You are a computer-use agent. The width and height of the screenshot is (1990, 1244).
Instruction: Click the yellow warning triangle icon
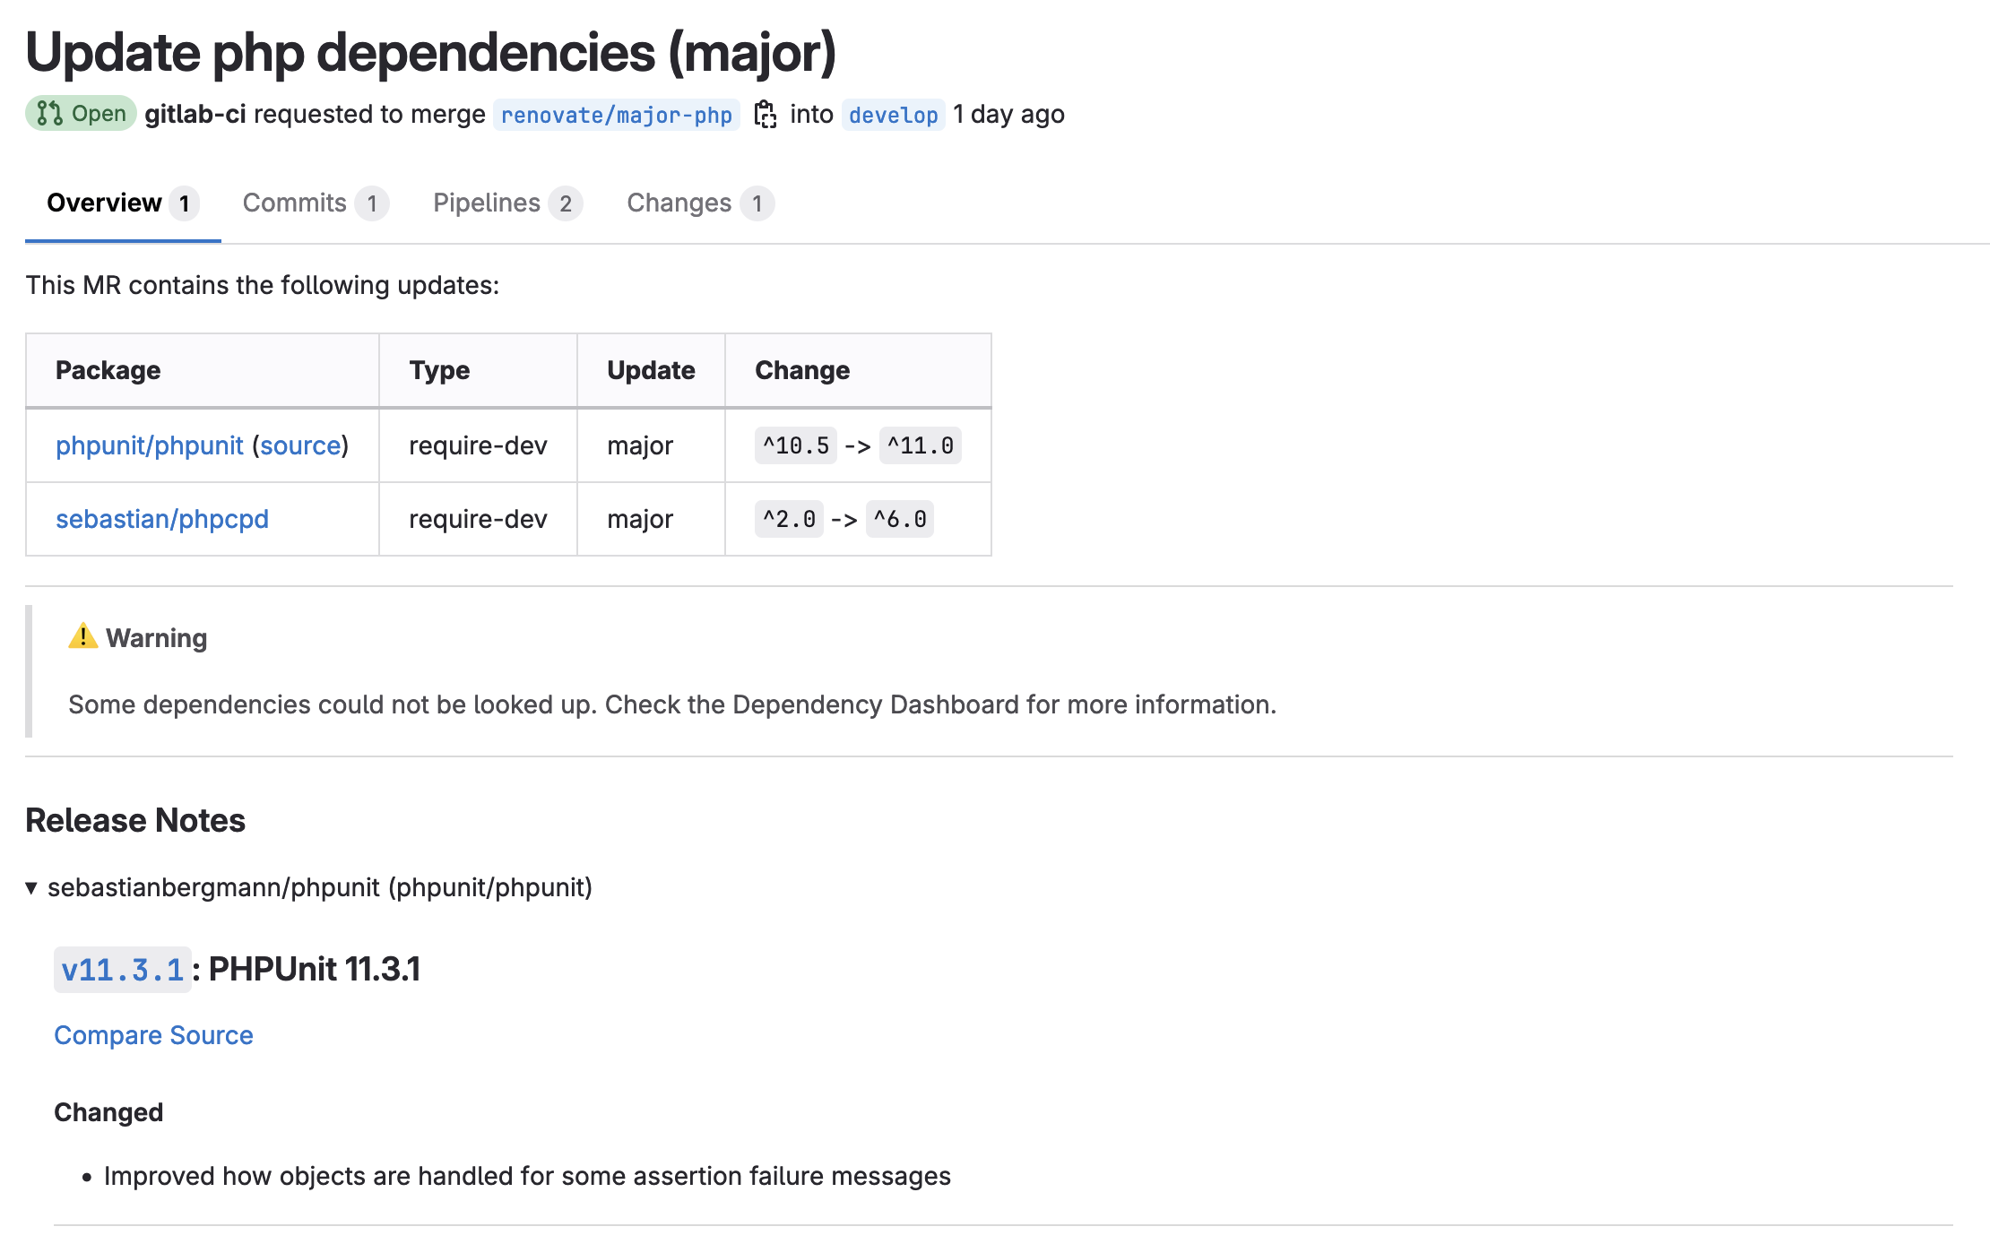[82, 636]
